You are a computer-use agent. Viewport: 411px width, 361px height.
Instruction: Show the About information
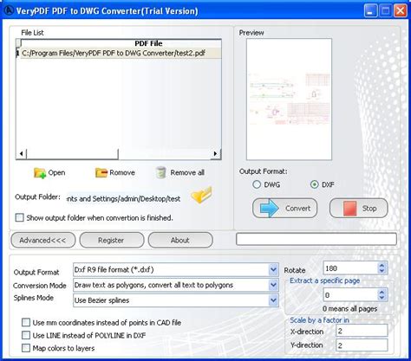pyautogui.click(x=180, y=240)
